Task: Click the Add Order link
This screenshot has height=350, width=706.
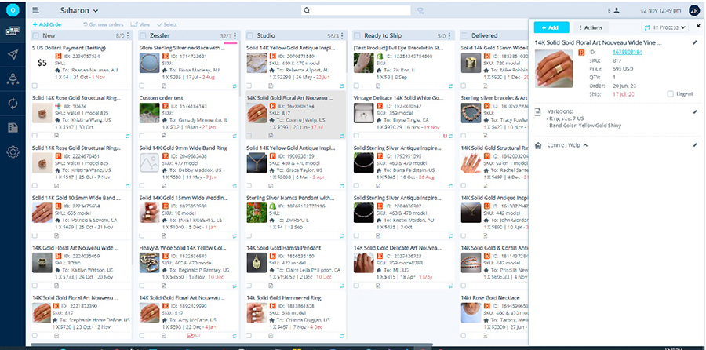Action: (49, 25)
